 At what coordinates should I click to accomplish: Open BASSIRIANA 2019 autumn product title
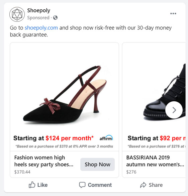pos(155,161)
